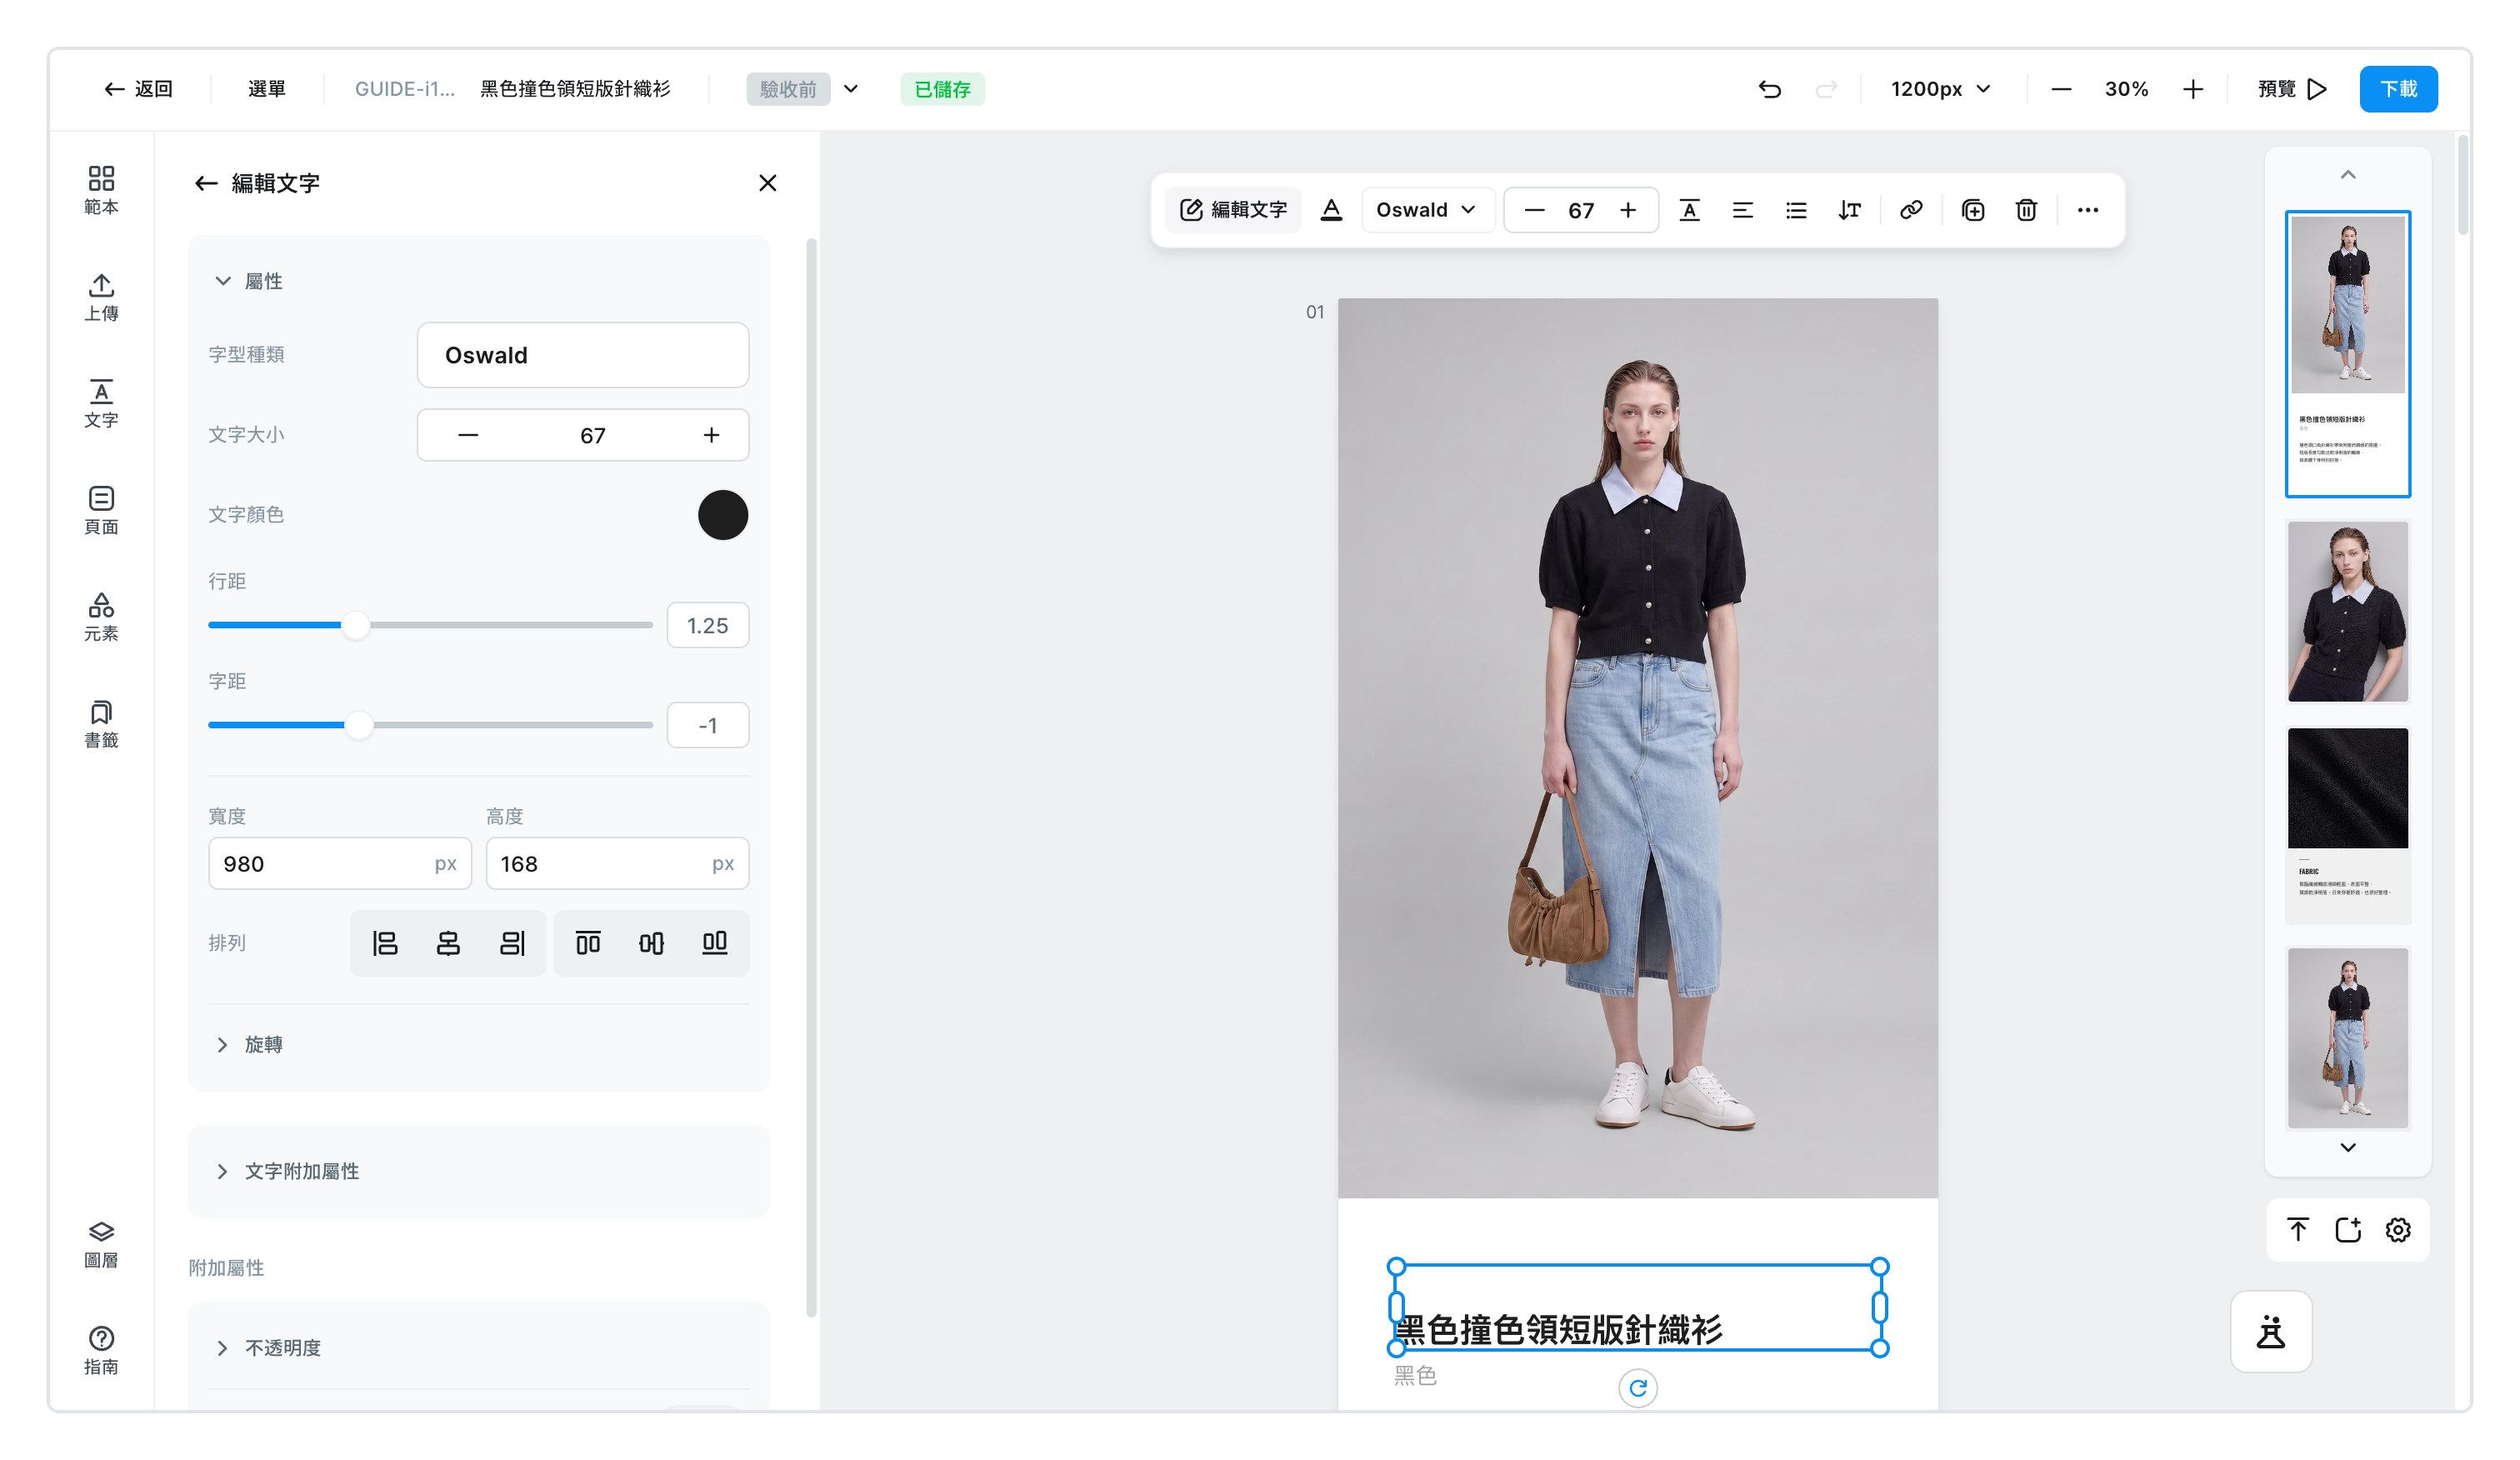The height and width of the screenshot is (1460, 2520).
Task: Open the 文字 text sidebar icon
Action: click(x=101, y=403)
